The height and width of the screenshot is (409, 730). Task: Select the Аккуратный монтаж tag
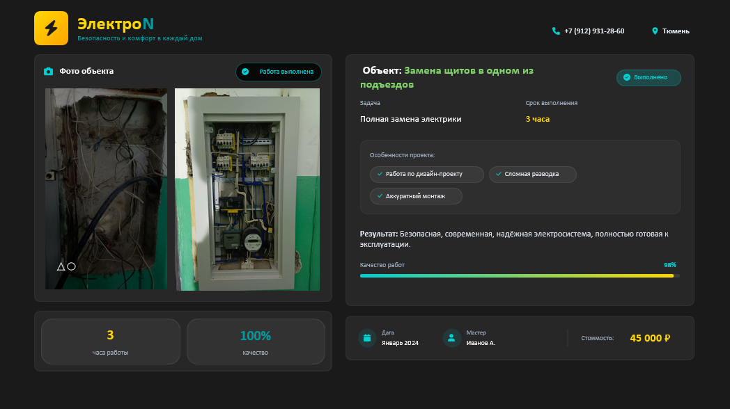[x=416, y=196]
